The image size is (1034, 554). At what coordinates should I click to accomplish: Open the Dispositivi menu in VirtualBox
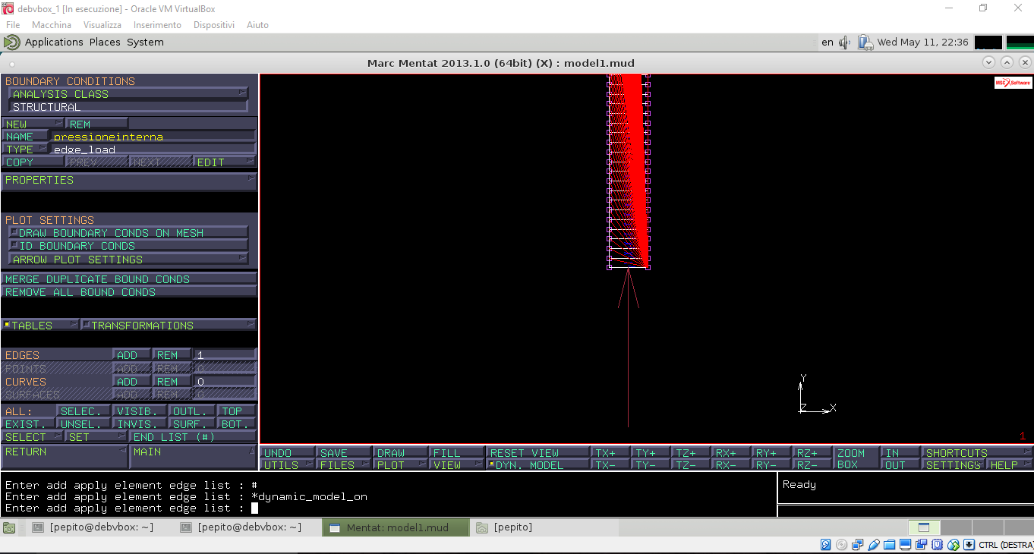pos(213,25)
